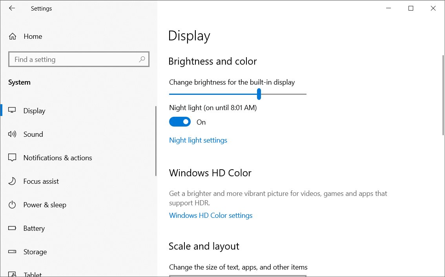Click the 'Windows HD Color' heading
Screen dimensions: 445x277
click(x=210, y=173)
